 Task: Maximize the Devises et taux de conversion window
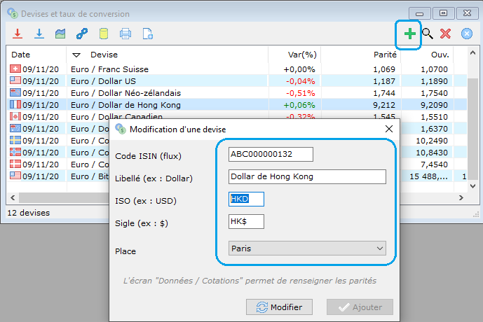pyautogui.click(x=443, y=13)
